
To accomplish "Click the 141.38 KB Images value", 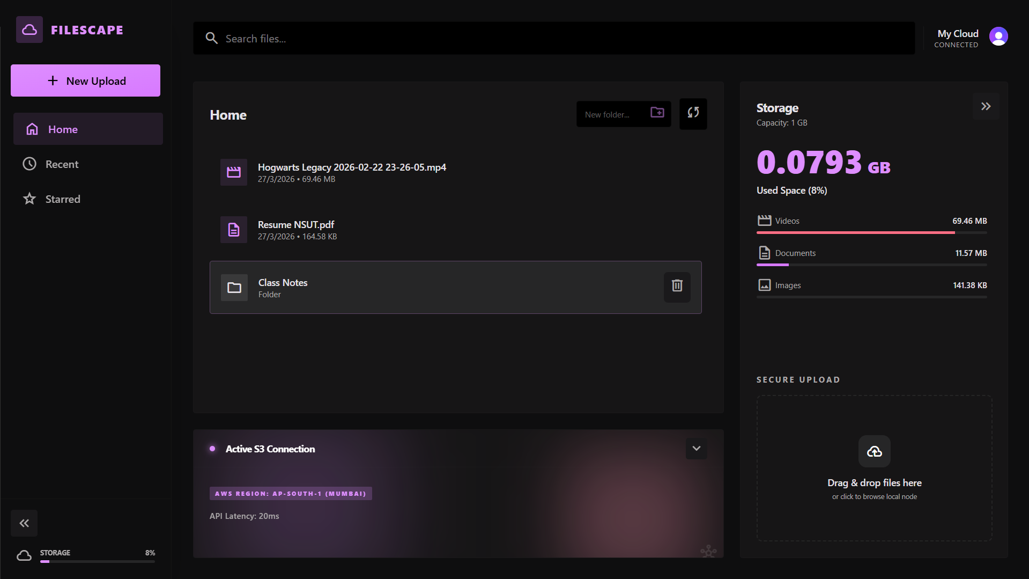I will (969, 285).
